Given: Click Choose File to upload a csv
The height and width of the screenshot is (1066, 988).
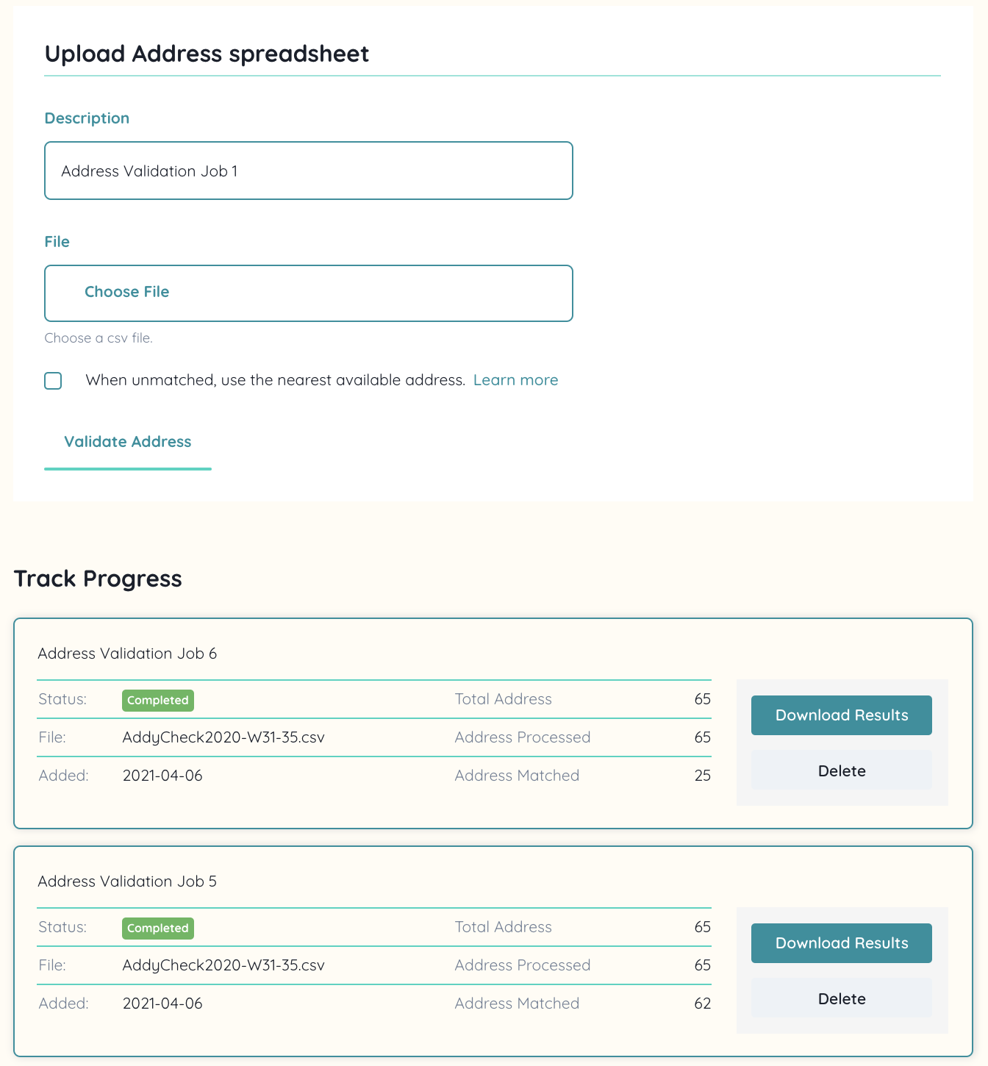Looking at the screenshot, I should coord(127,292).
